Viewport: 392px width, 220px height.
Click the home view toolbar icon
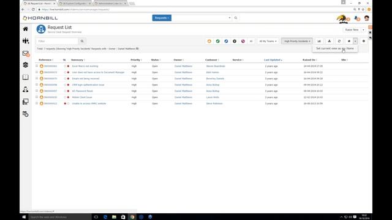click(x=349, y=41)
